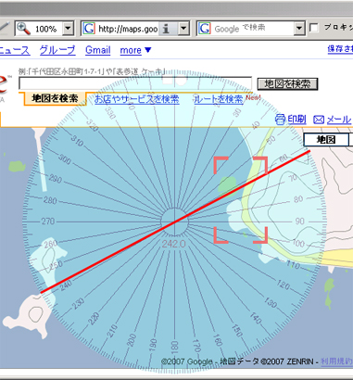The height and width of the screenshot is (380, 353).
Task: Select the ルートを検索 tab
Action: coord(219,99)
